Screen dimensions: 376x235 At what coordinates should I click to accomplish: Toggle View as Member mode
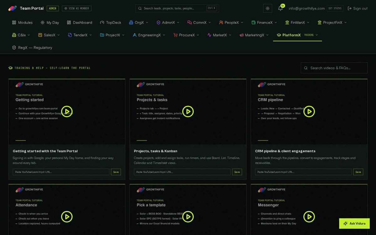point(77,8)
